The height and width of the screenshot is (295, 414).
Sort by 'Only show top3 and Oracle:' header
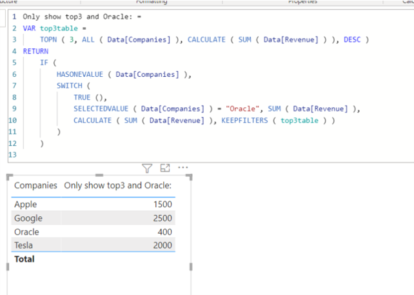[118, 185]
